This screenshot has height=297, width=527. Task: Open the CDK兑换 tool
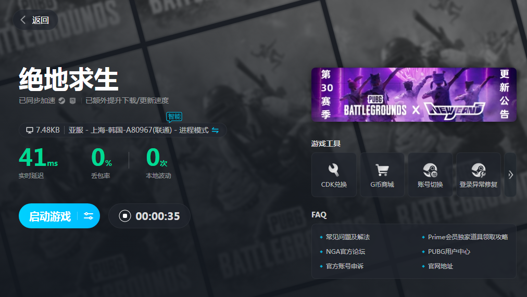pyautogui.click(x=334, y=174)
